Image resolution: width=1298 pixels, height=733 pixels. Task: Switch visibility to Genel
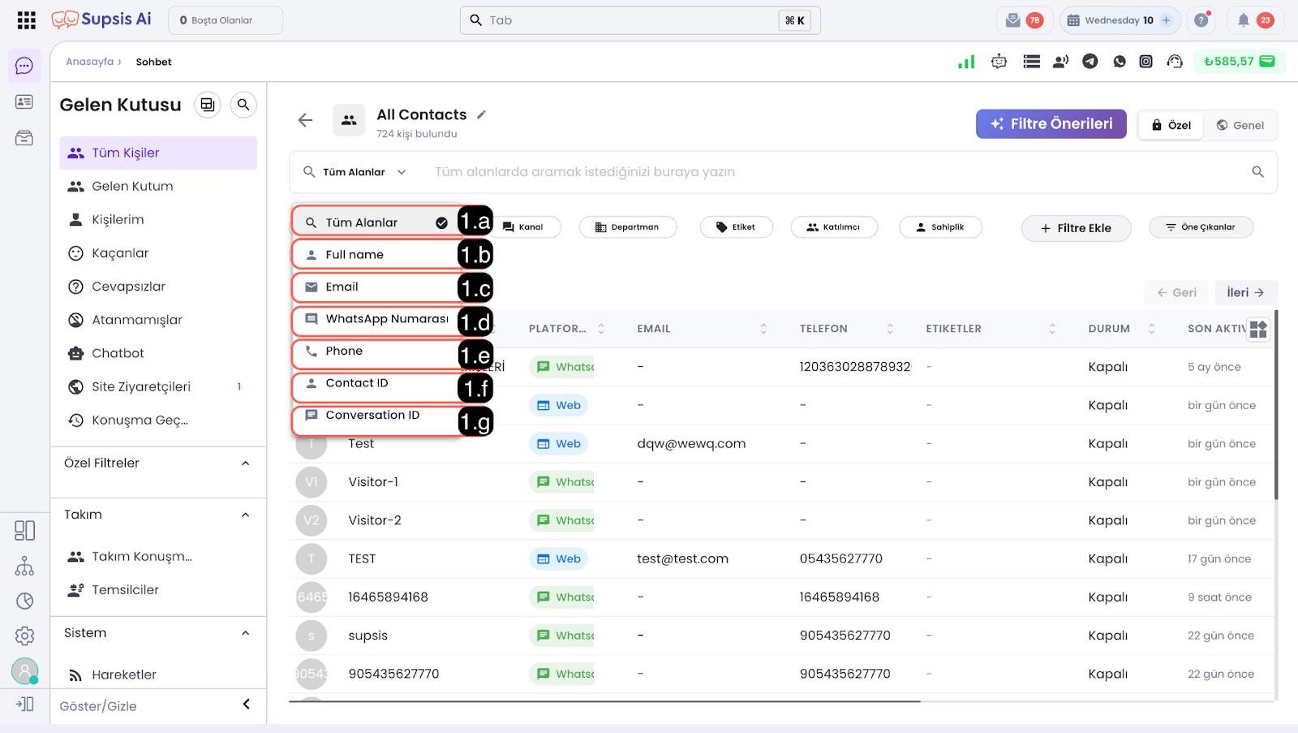[x=1240, y=125]
